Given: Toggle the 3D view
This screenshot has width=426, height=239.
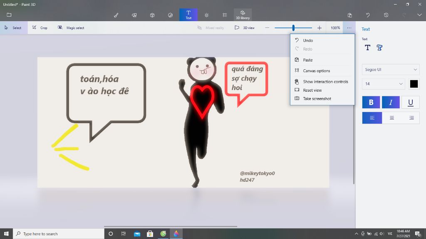Looking at the screenshot, I should (245, 28).
